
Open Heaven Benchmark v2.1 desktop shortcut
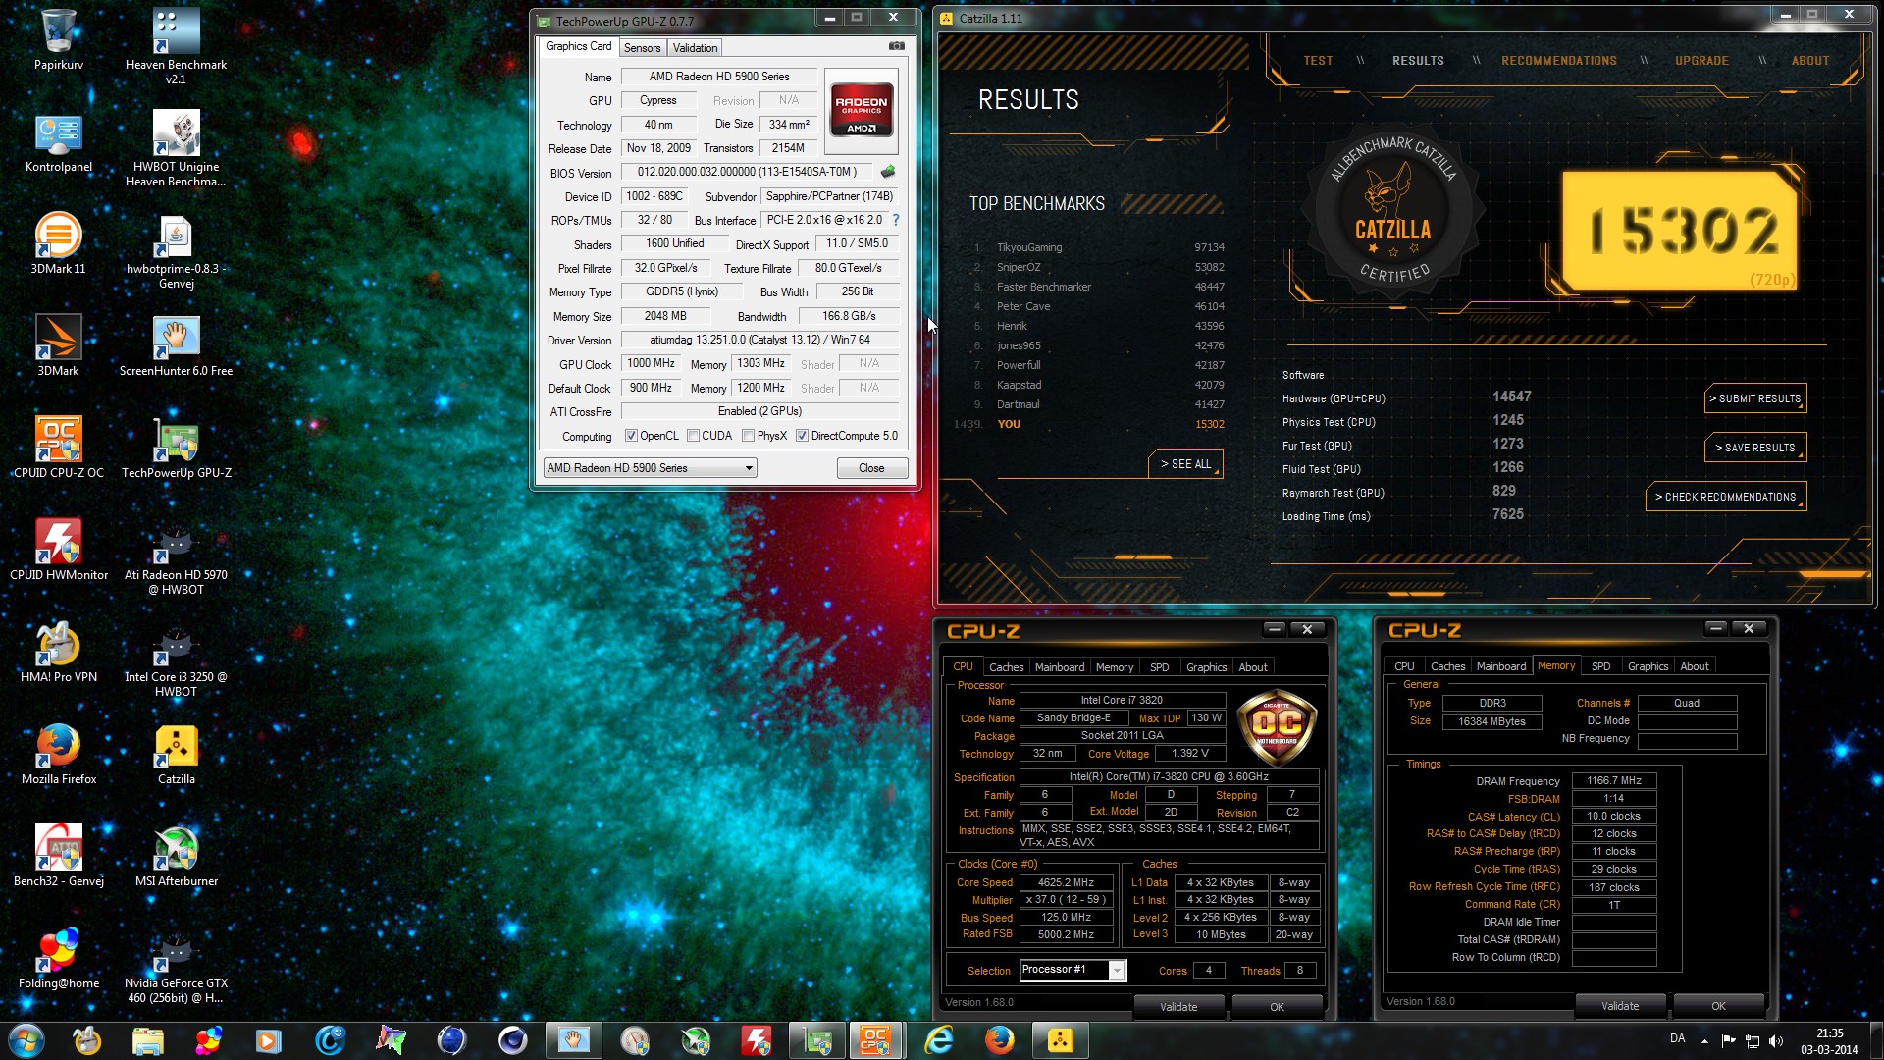pyautogui.click(x=176, y=45)
